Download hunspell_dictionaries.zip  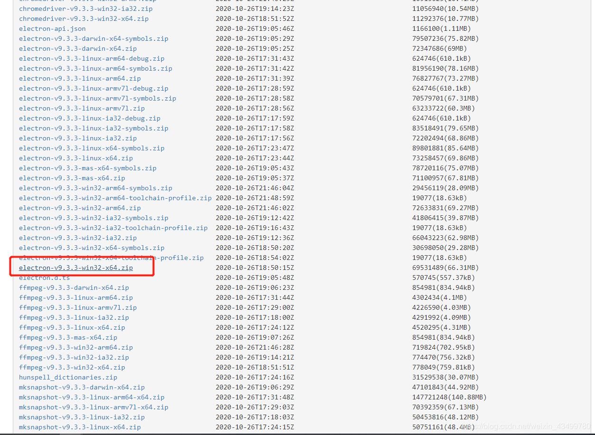click(68, 377)
